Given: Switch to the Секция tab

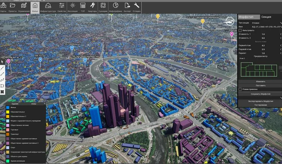Looking at the screenshot, I should [266, 17].
